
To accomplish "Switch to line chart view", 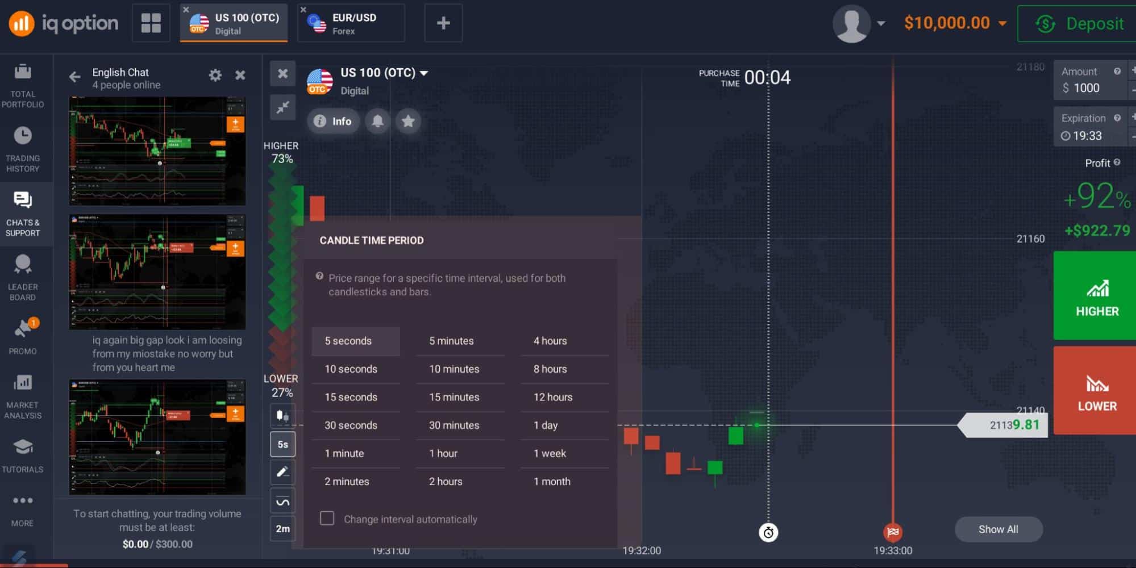I will pos(282,500).
